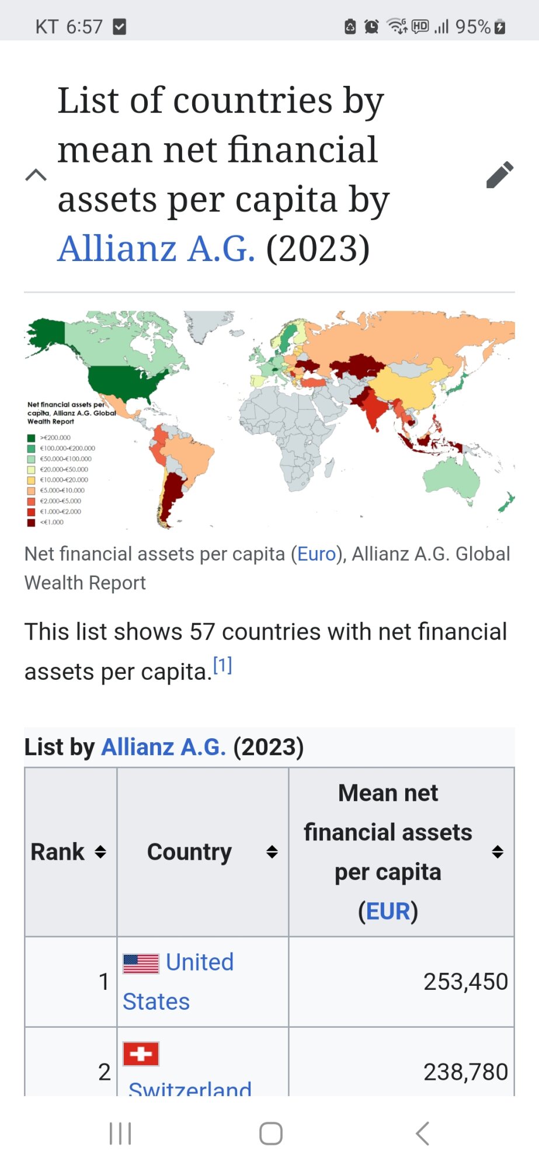This screenshot has width=539, height=1168.
Task: Tap the dark green >€200.000 legend swatch
Action: (x=31, y=437)
